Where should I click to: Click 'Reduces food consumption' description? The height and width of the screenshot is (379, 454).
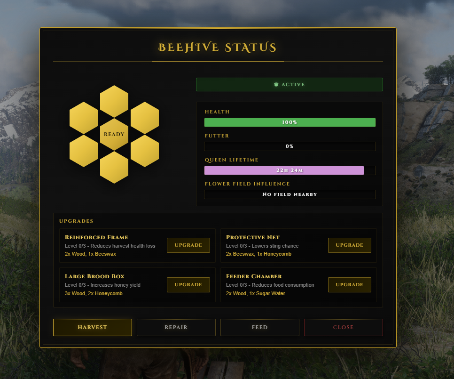[x=283, y=285]
